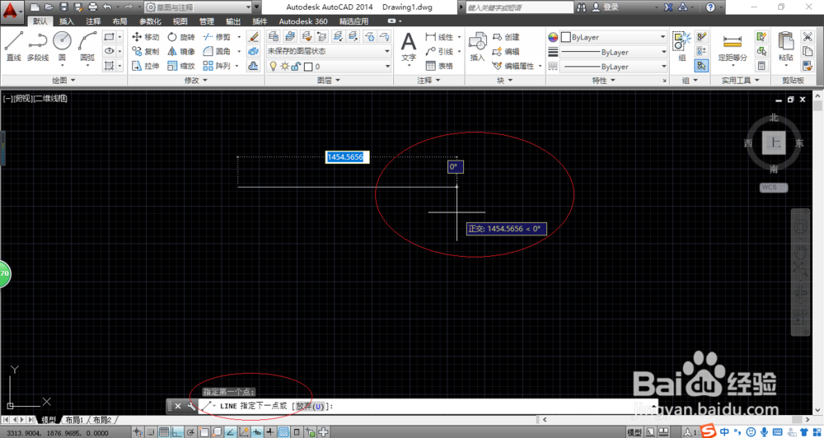Open the 草图与注释 workspace dropdown
Screen dimensions: 824x438
[198, 7]
